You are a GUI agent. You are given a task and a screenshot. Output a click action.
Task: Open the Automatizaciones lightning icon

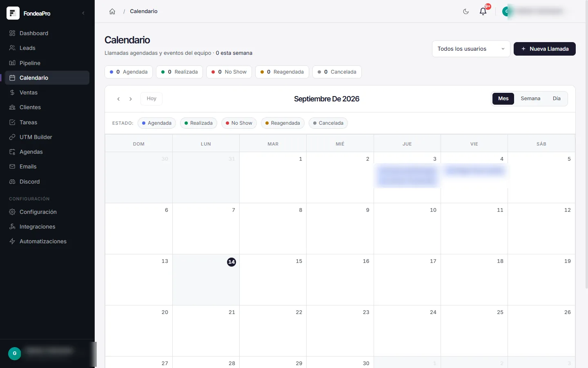[12, 241]
